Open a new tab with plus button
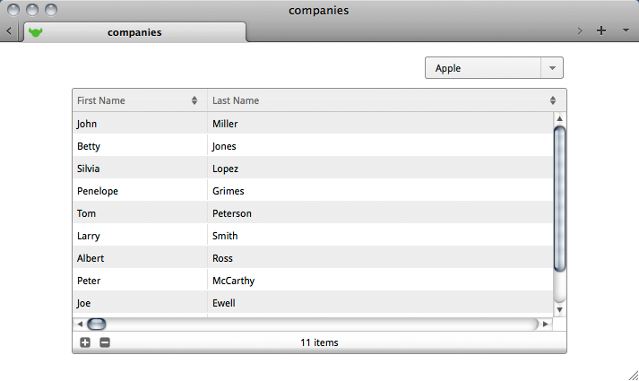 pyautogui.click(x=601, y=30)
